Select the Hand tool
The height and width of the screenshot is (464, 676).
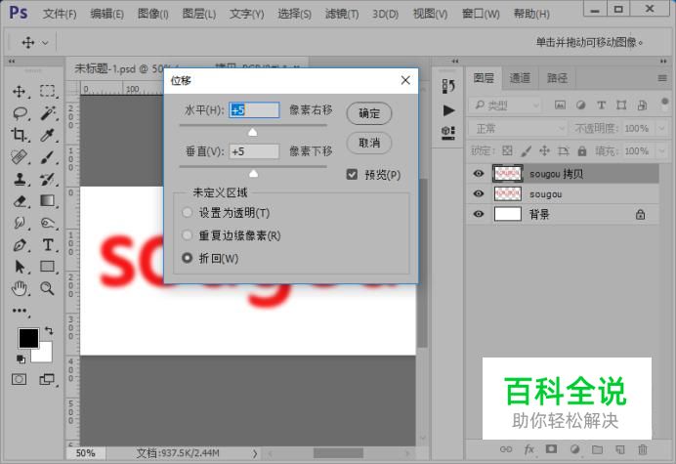tap(20, 288)
